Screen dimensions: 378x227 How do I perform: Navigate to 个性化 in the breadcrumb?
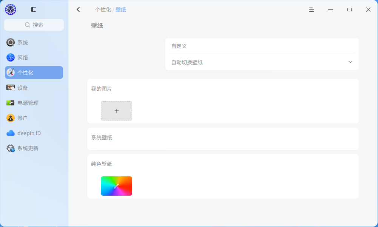coord(103,10)
